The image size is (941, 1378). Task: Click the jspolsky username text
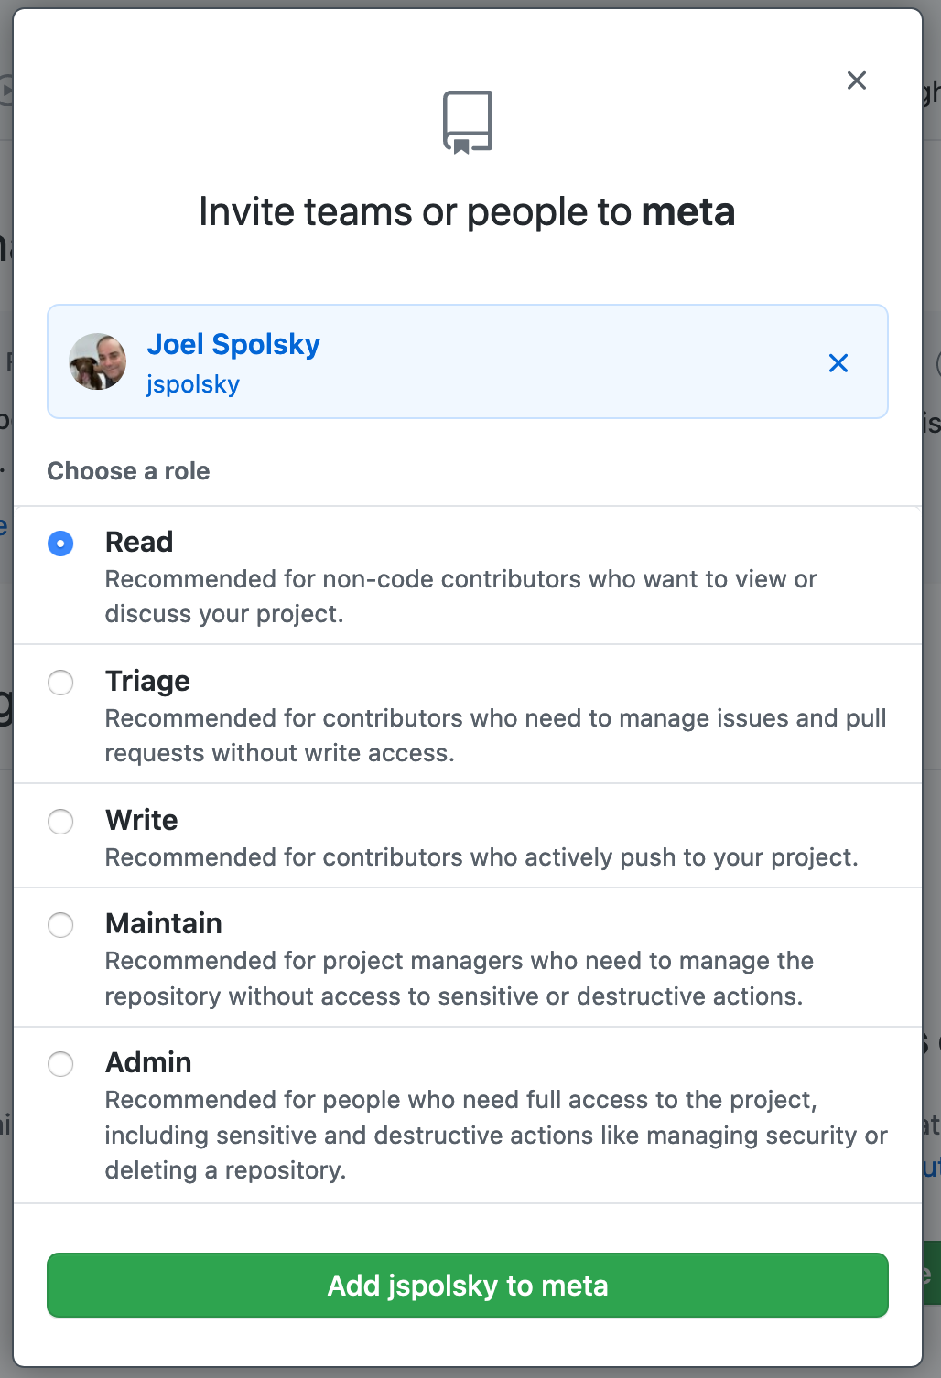193,384
